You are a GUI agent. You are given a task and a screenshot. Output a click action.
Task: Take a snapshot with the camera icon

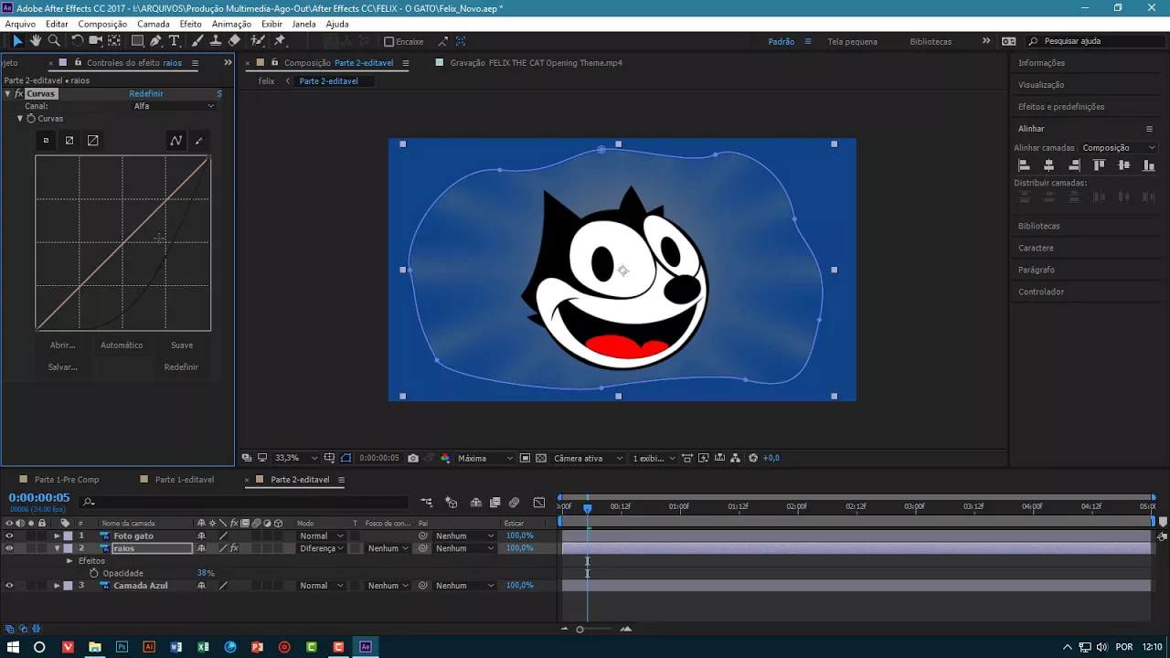(413, 458)
